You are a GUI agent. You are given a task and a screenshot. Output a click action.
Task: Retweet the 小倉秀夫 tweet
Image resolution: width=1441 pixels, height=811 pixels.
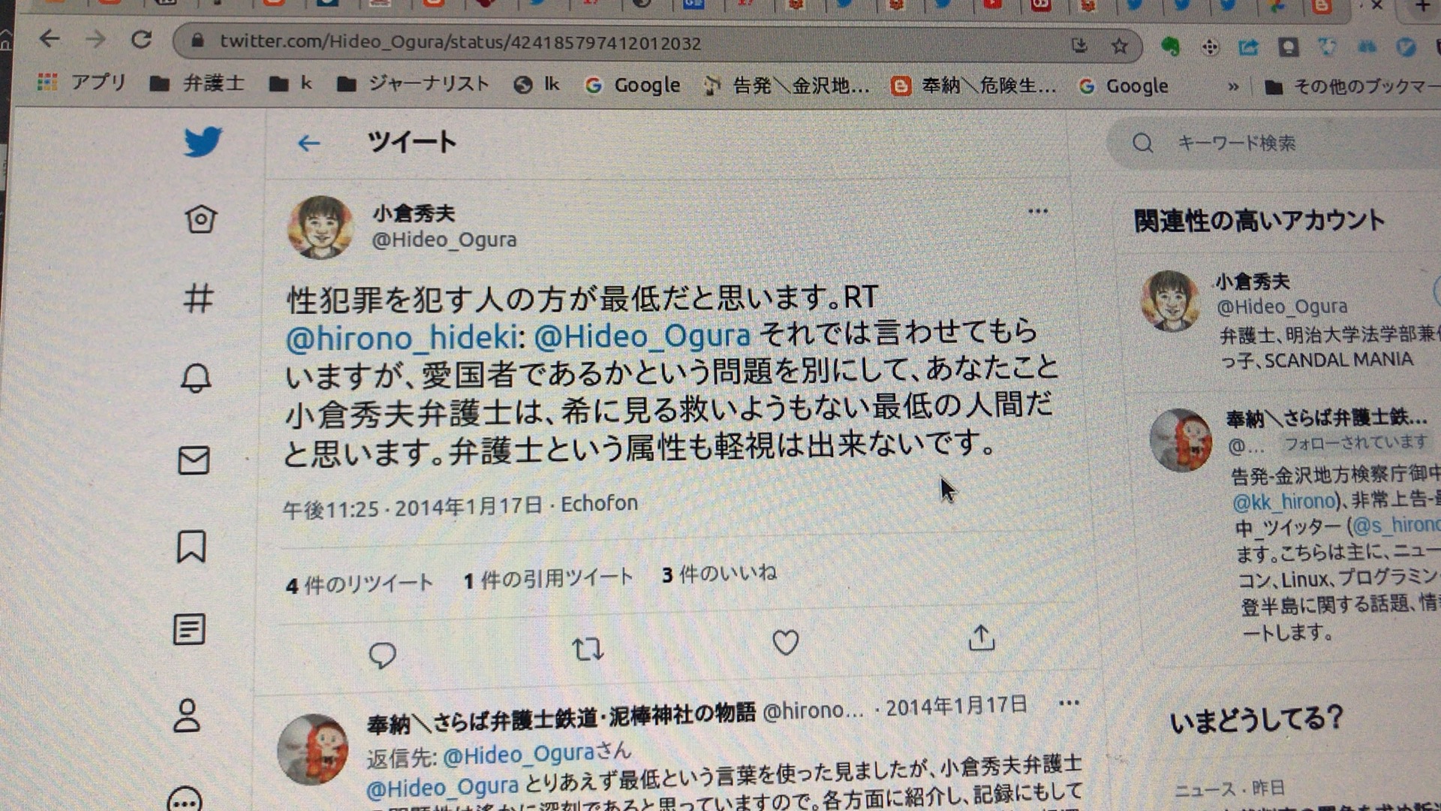588,649
